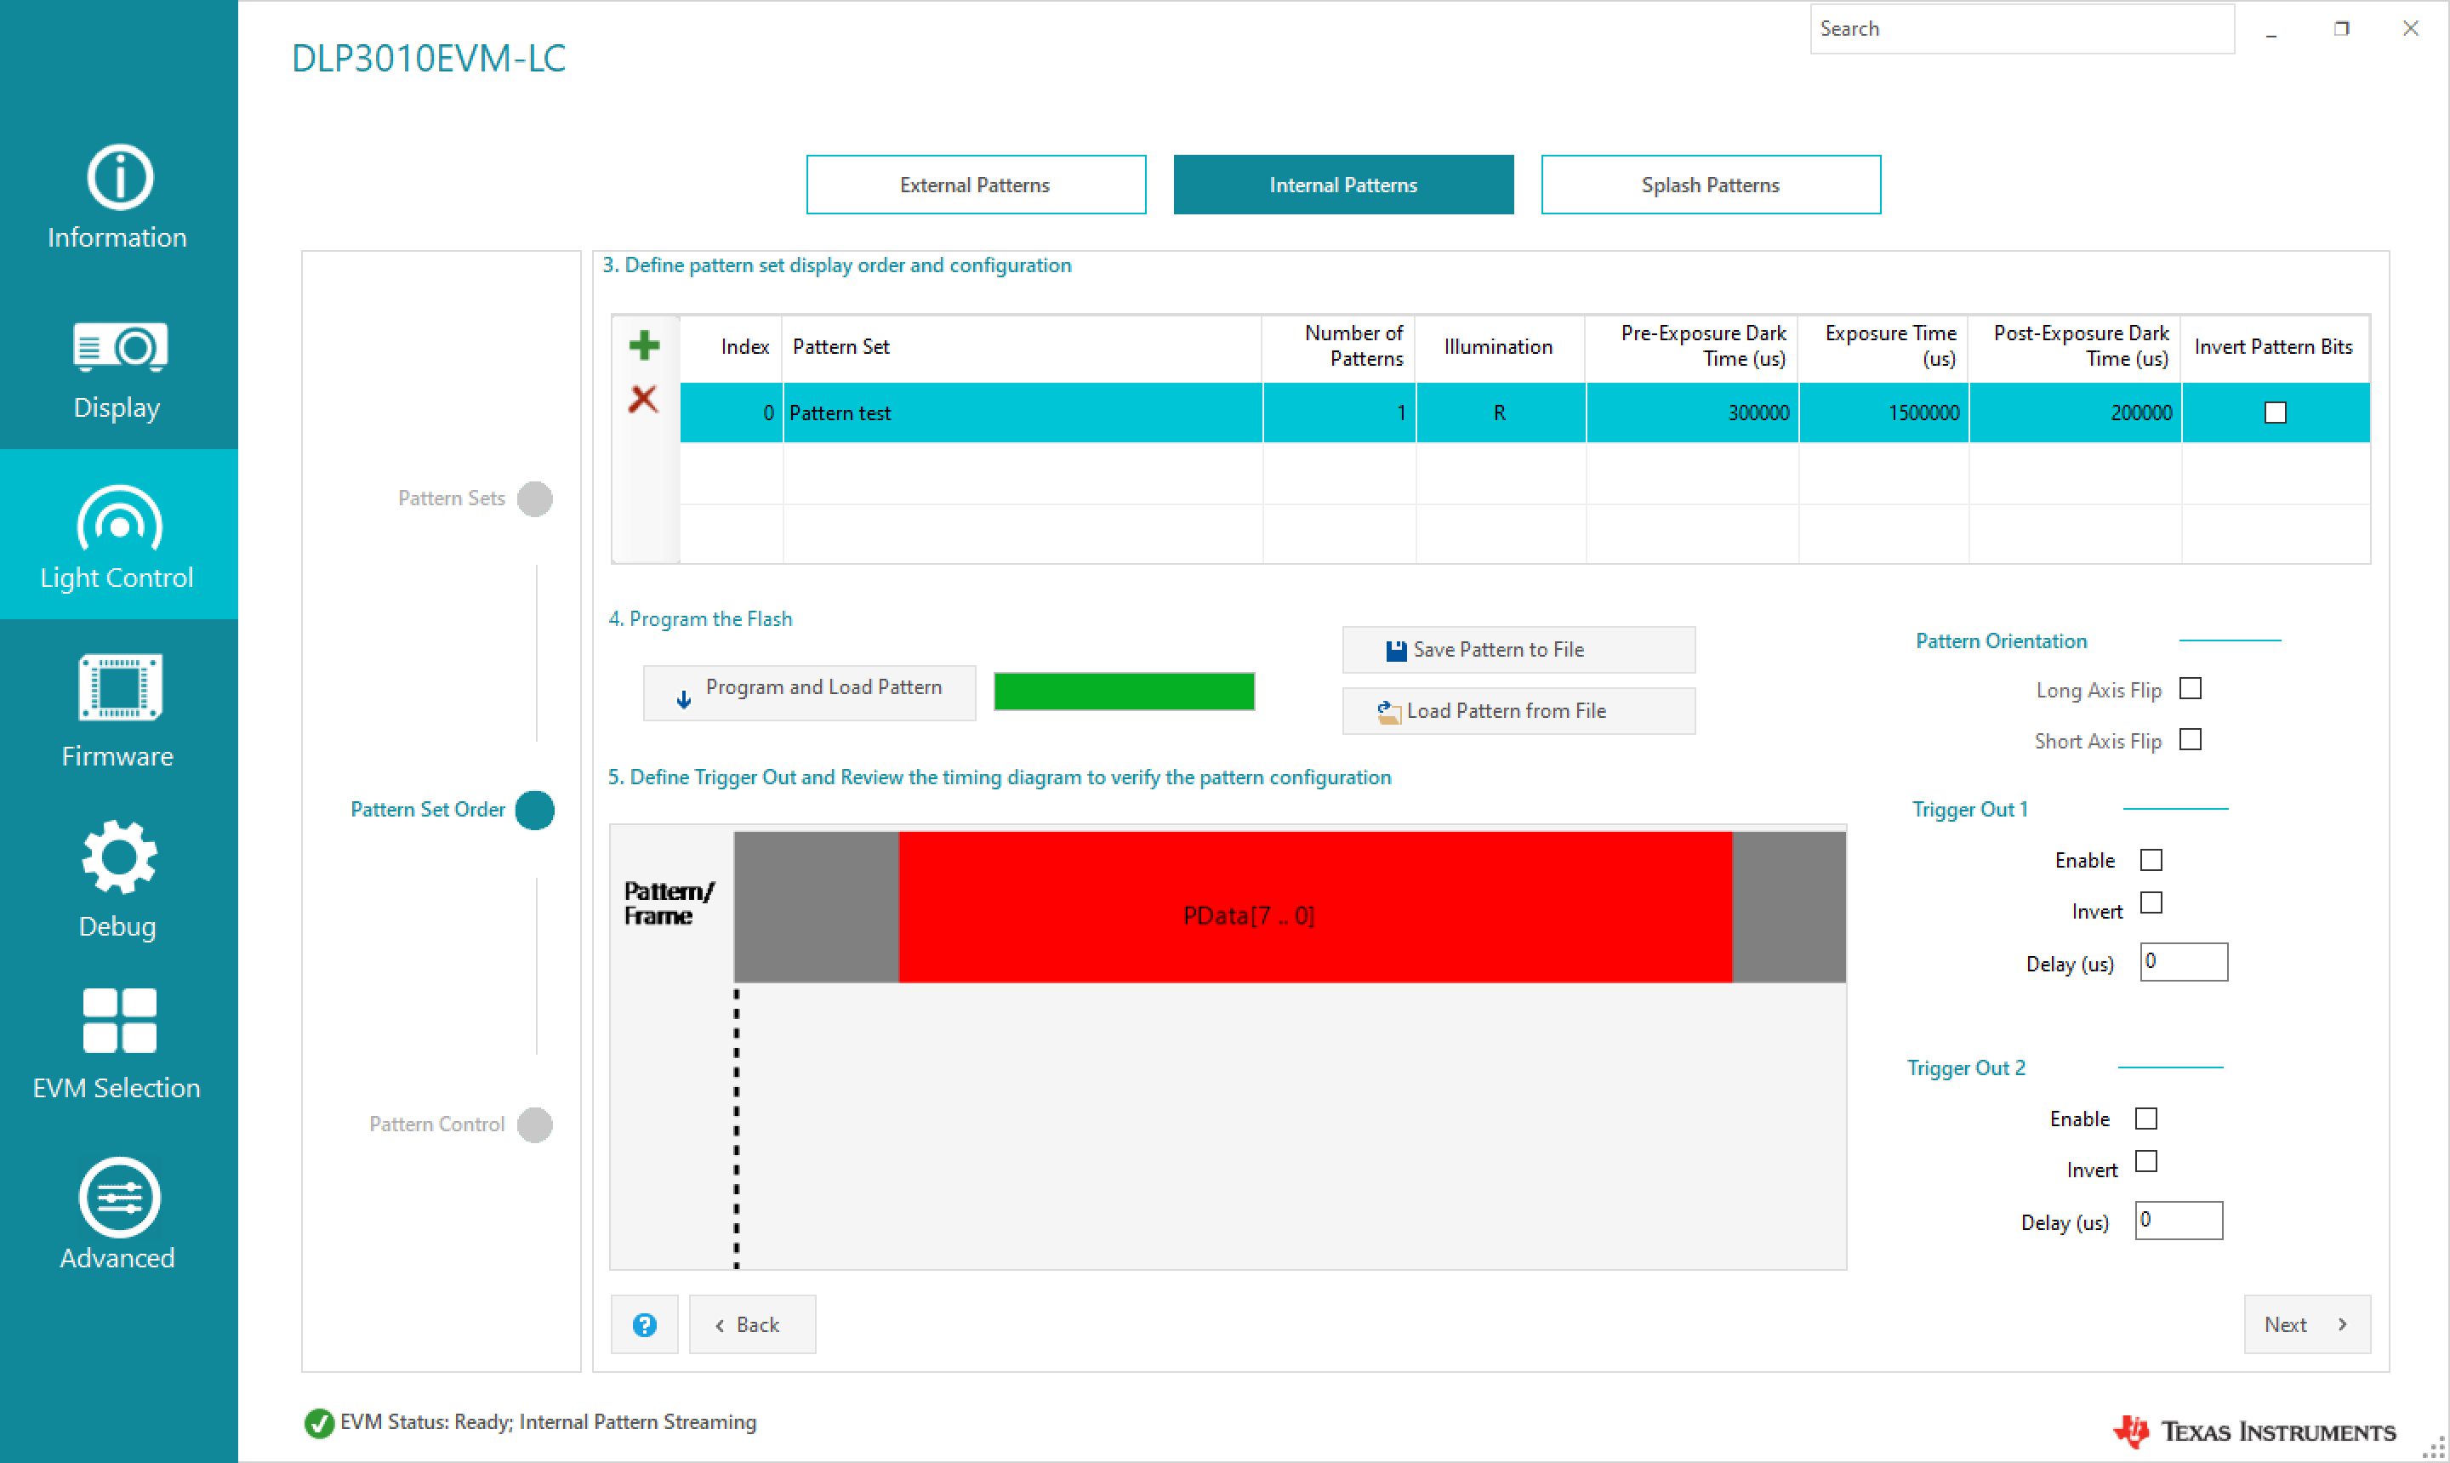Click the Pattern Control step label

tap(436, 1124)
